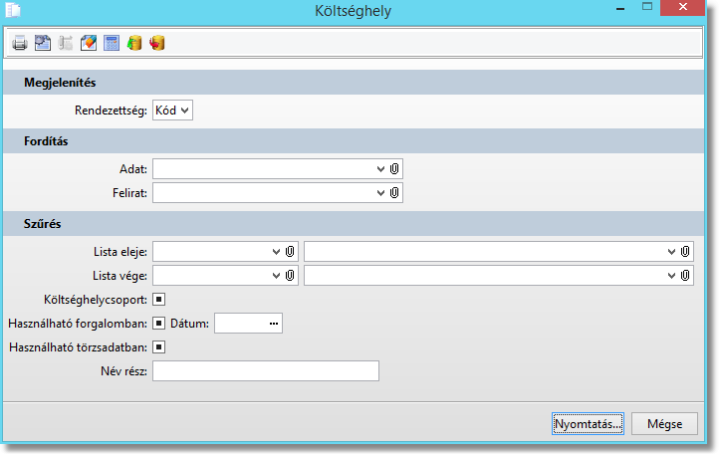719x456 pixels.
Task: Click the paperclip icon beside the Adat field
Action: (x=394, y=169)
